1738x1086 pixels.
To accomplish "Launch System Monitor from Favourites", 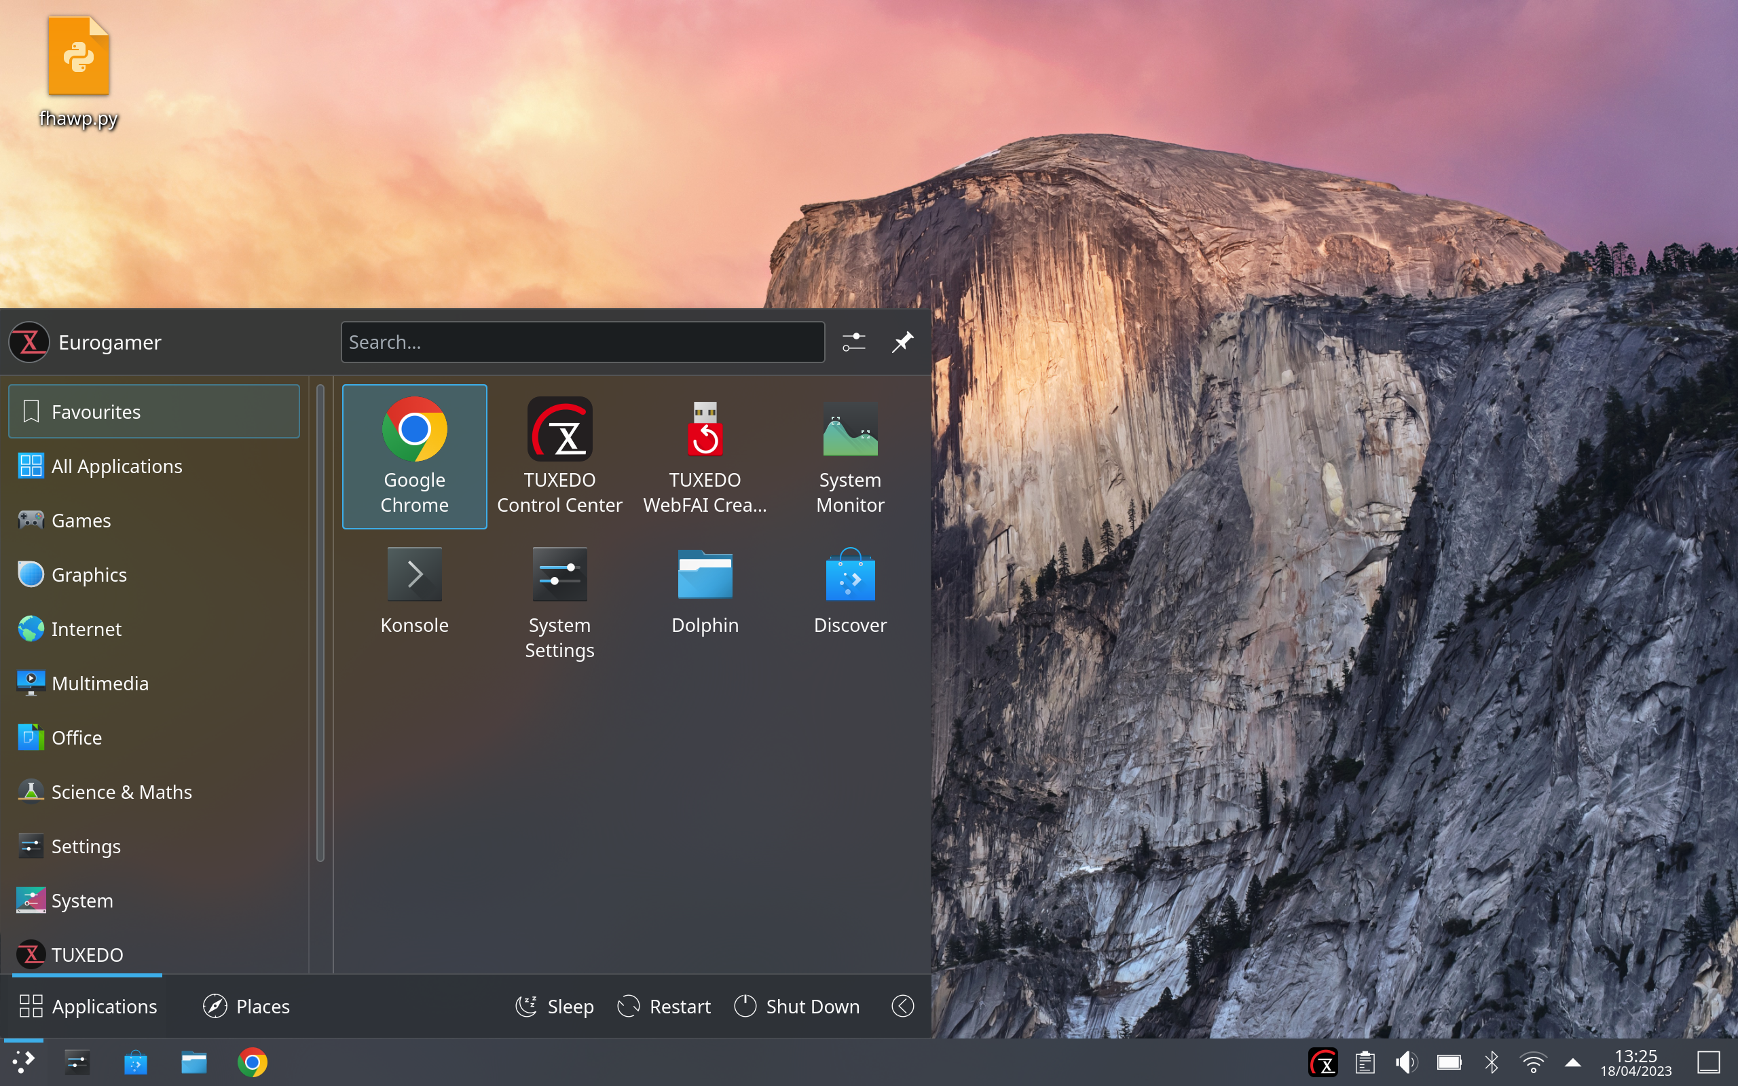I will click(x=850, y=456).
